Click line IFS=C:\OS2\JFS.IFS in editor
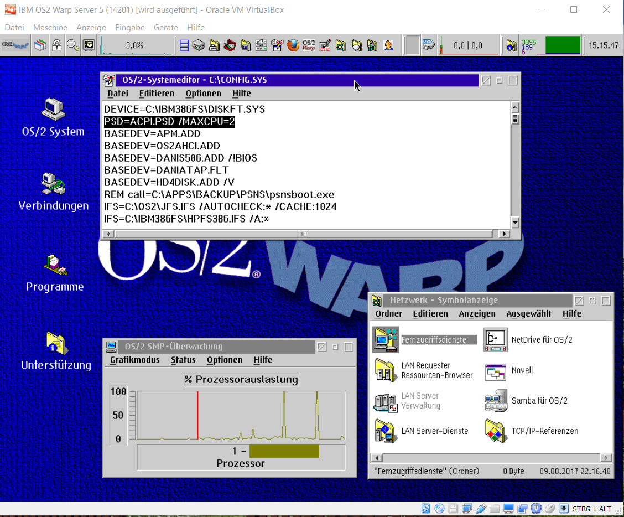The width and height of the screenshot is (624, 517). tap(220, 206)
